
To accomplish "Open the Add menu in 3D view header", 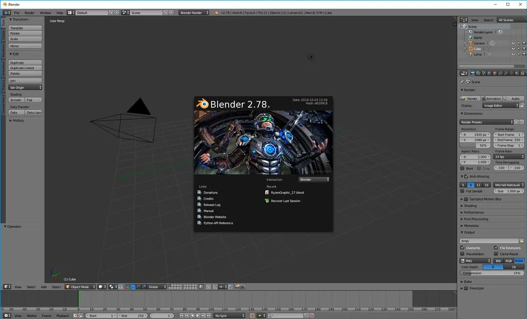I will tap(44, 287).
